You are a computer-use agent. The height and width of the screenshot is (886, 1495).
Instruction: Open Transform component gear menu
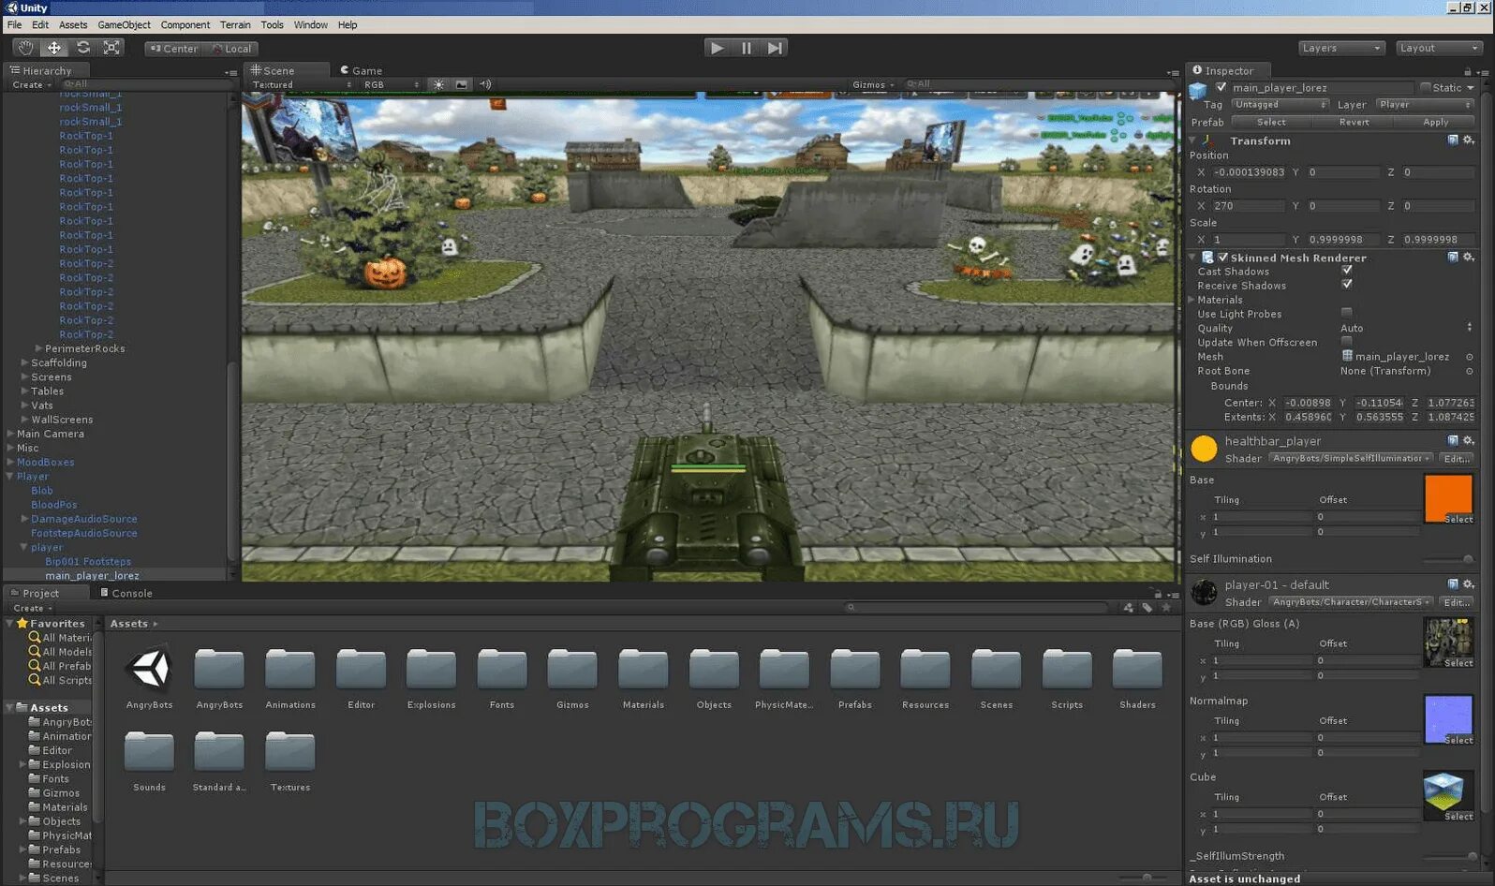click(x=1468, y=140)
